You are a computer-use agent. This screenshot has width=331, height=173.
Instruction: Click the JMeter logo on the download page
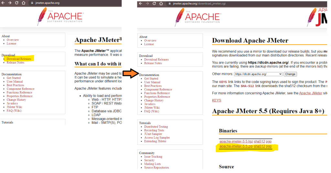coord(317,17)
